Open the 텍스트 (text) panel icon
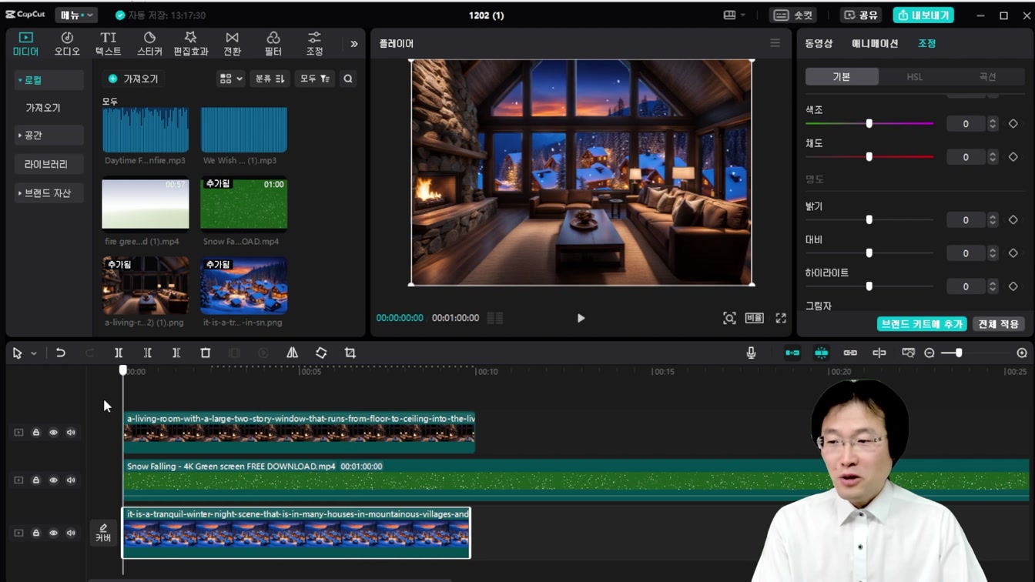 [x=108, y=44]
